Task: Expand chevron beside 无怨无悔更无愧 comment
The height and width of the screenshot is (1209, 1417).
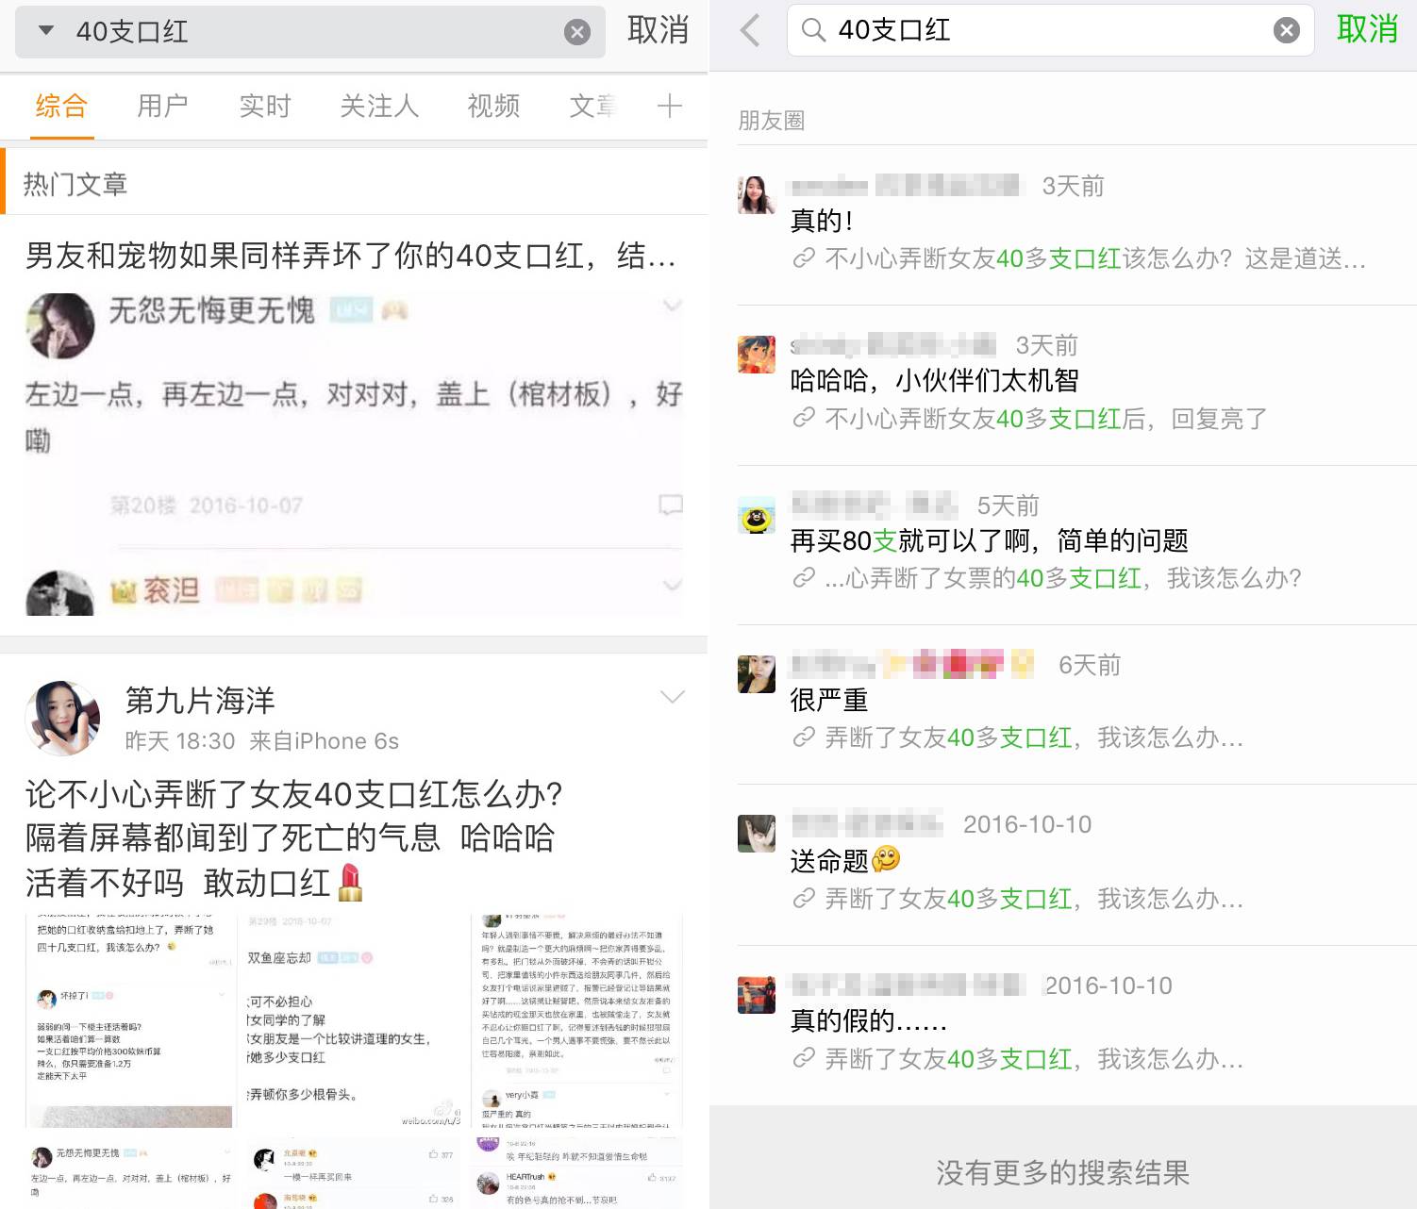Action: [x=672, y=306]
